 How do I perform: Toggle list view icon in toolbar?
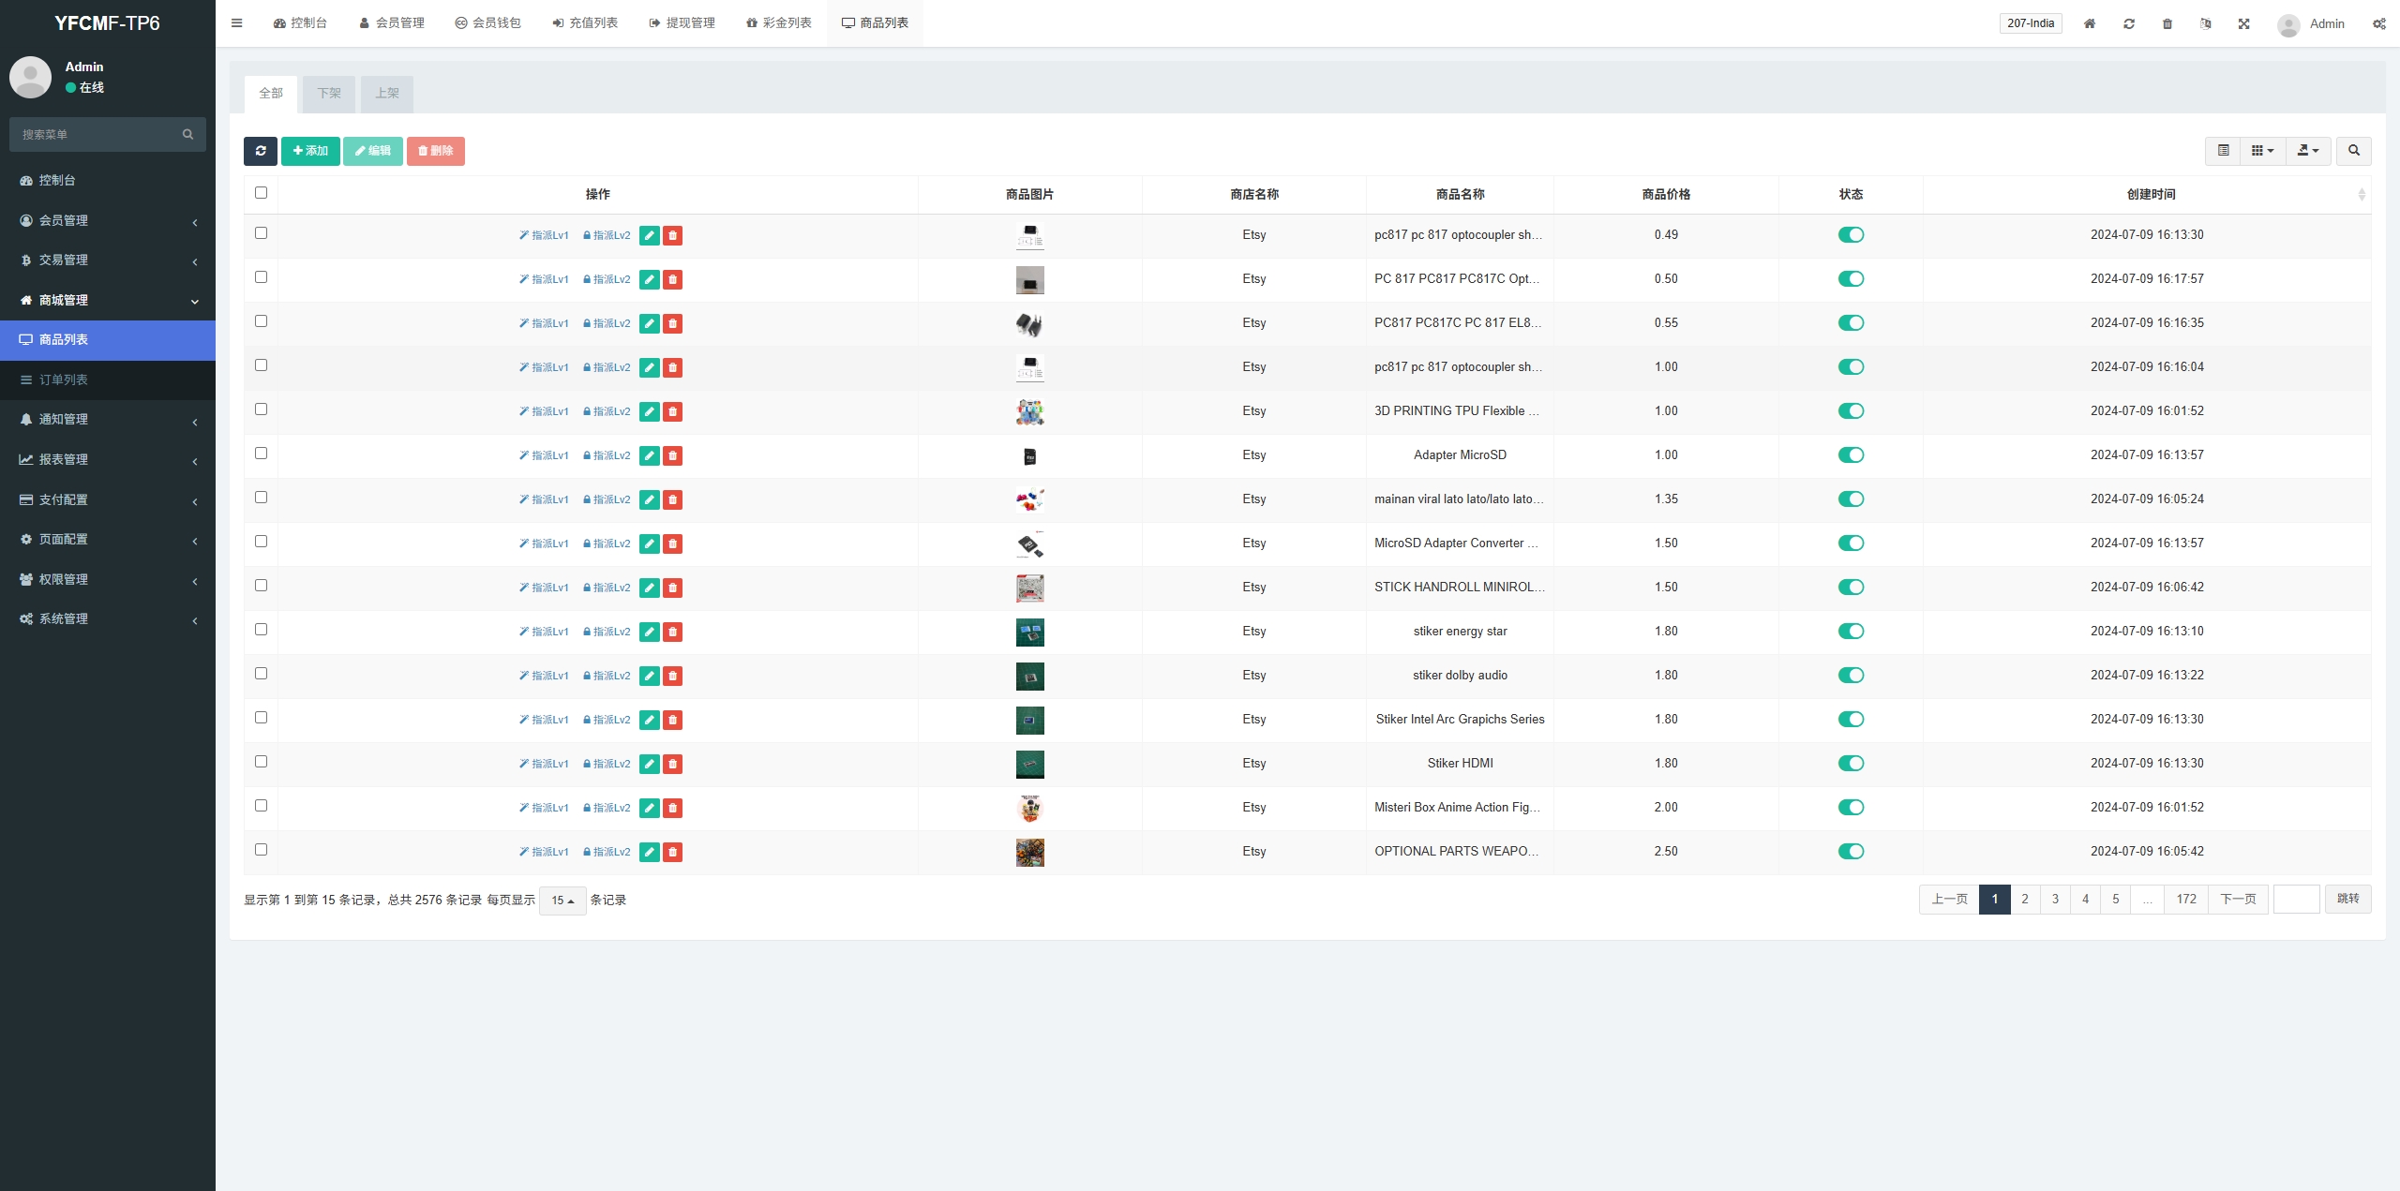click(2223, 151)
